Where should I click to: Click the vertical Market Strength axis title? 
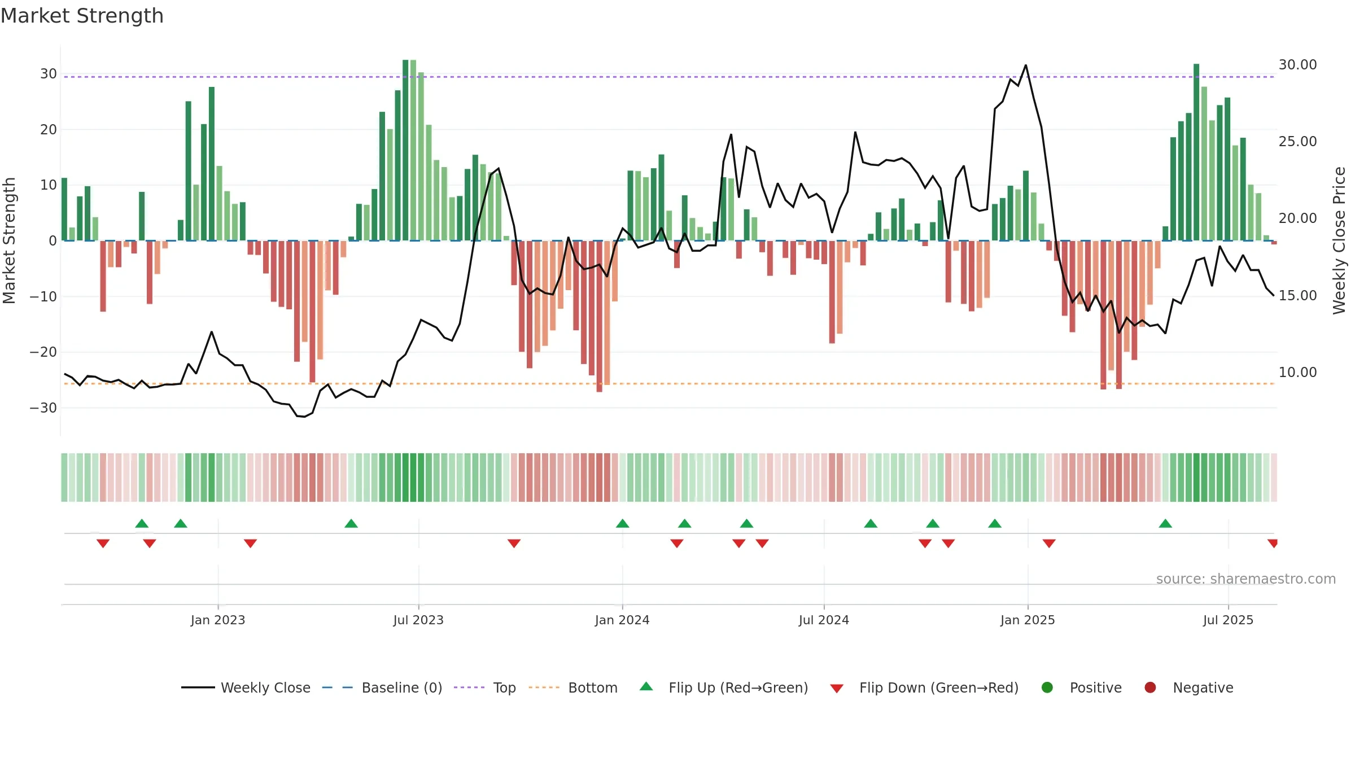tap(9, 240)
